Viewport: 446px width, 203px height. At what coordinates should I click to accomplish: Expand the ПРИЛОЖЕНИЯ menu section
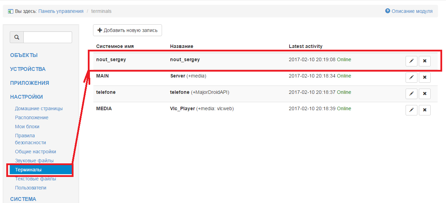(30, 83)
